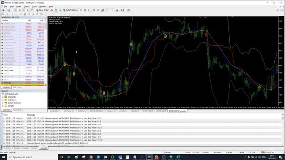Open the Help menu
Screen dimensions: 285x160
[51, 6]
